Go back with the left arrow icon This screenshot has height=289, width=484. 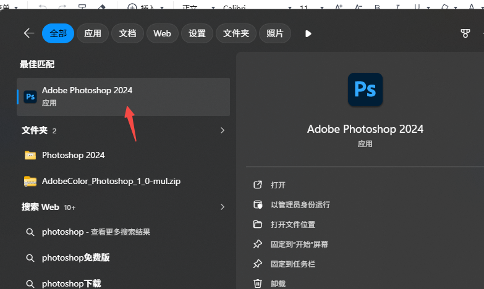(x=29, y=33)
